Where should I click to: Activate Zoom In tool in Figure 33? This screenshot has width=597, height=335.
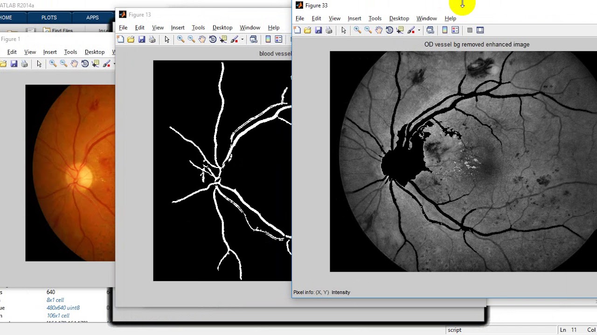pos(357,30)
